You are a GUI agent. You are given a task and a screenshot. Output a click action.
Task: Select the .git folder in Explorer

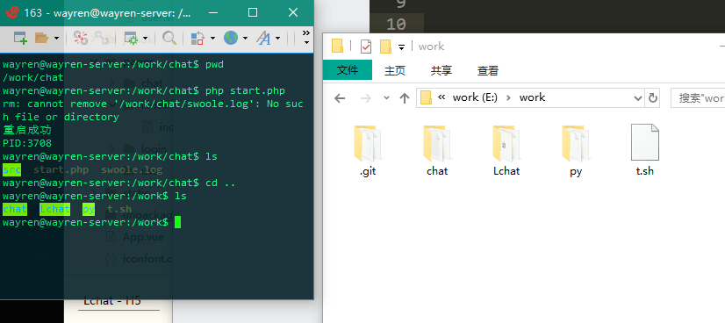pos(368,150)
